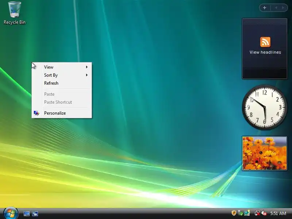
Task: Click the sidebar next page arrow
Action: click(283, 8)
